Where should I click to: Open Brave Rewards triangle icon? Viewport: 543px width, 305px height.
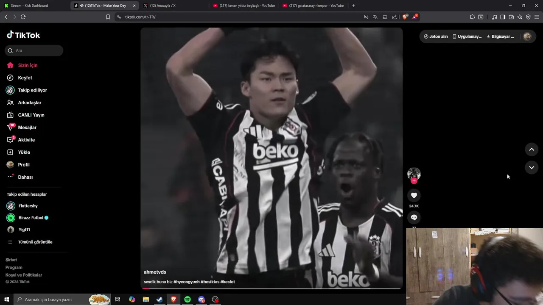click(415, 17)
